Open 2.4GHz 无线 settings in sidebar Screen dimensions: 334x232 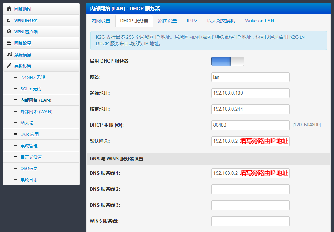coord(33,77)
